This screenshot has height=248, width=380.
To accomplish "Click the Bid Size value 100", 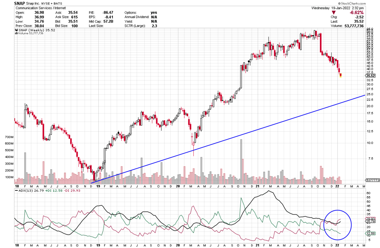I will (x=74, y=26).
